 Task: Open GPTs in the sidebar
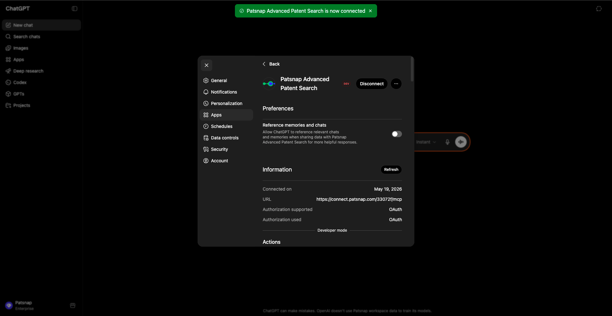(41, 94)
